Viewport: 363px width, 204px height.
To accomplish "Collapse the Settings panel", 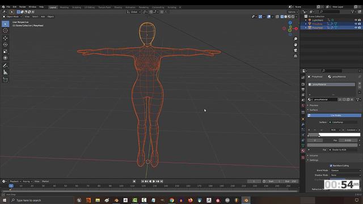I will [314, 160].
